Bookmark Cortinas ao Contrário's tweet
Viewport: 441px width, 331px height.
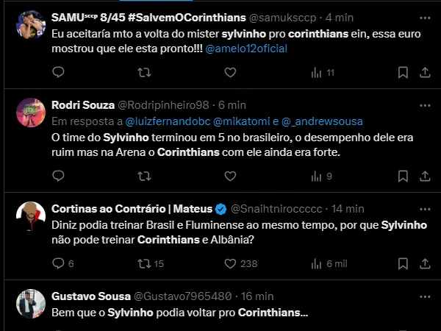click(403, 263)
